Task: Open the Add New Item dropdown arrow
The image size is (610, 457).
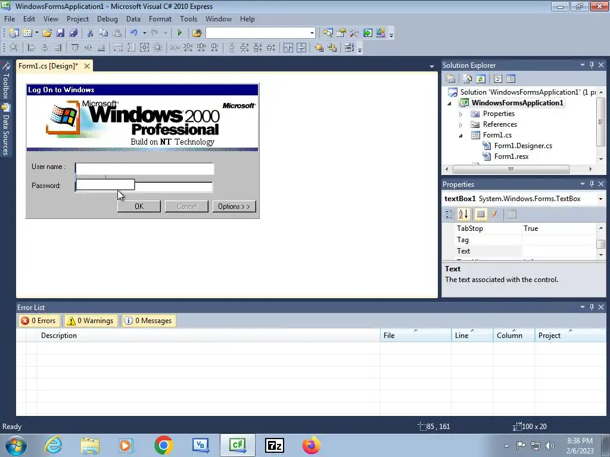Action: click(x=36, y=33)
